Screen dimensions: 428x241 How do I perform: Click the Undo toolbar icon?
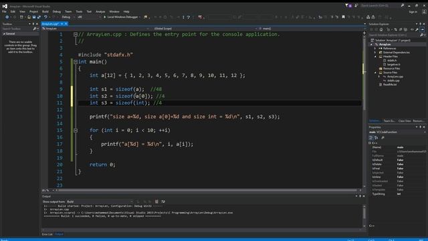tap(45, 17)
